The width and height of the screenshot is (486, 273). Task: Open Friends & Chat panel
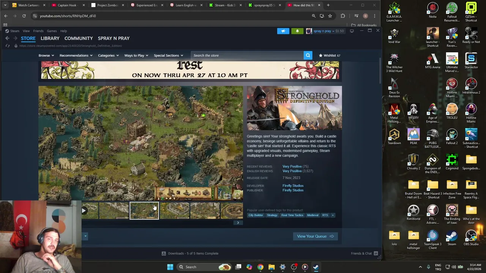[x=364, y=253]
